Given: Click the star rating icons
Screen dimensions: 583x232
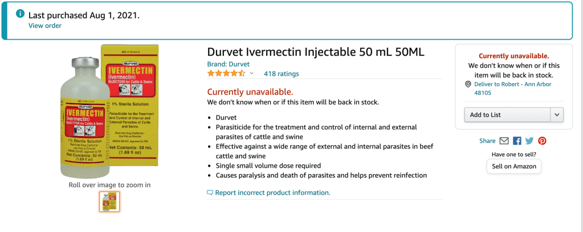Looking at the screenshot, I should pos(226,73).
